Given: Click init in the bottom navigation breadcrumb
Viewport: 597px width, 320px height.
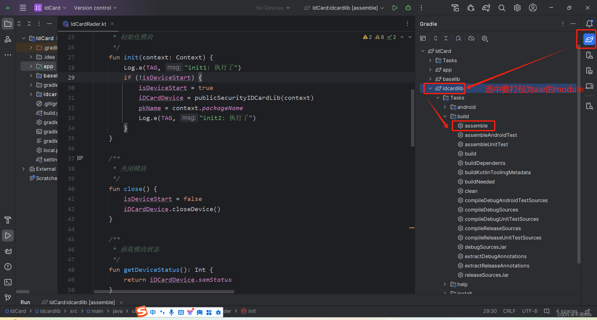Looking at the screenshot, I should click(251, 311).
